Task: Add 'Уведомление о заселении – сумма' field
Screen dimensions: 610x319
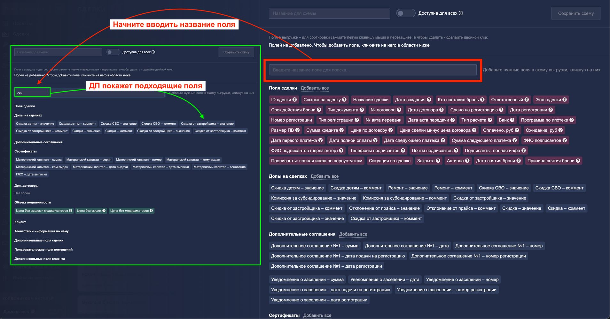Action: click(x=307, y=279)
